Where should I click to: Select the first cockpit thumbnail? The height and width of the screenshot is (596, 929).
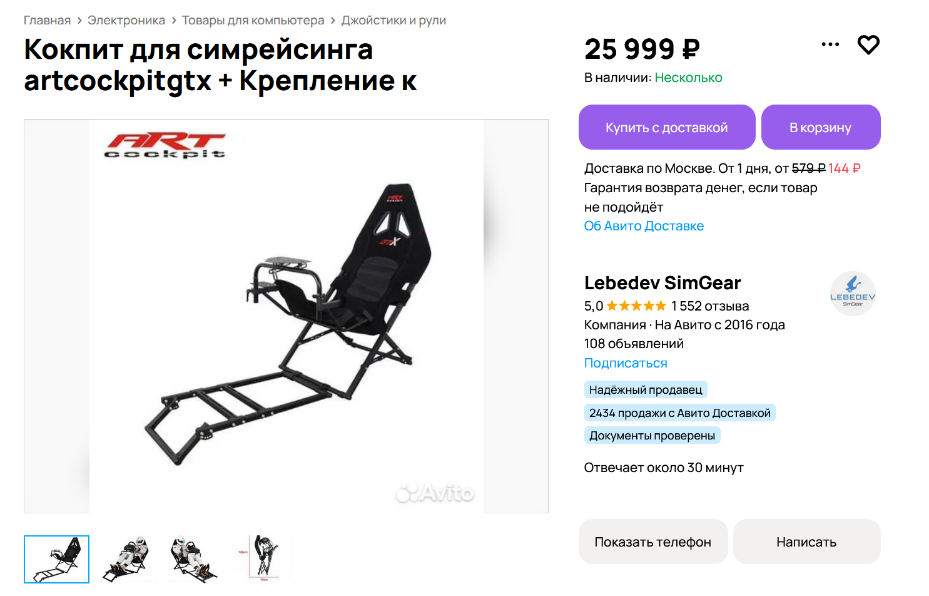tap(56, 559)
